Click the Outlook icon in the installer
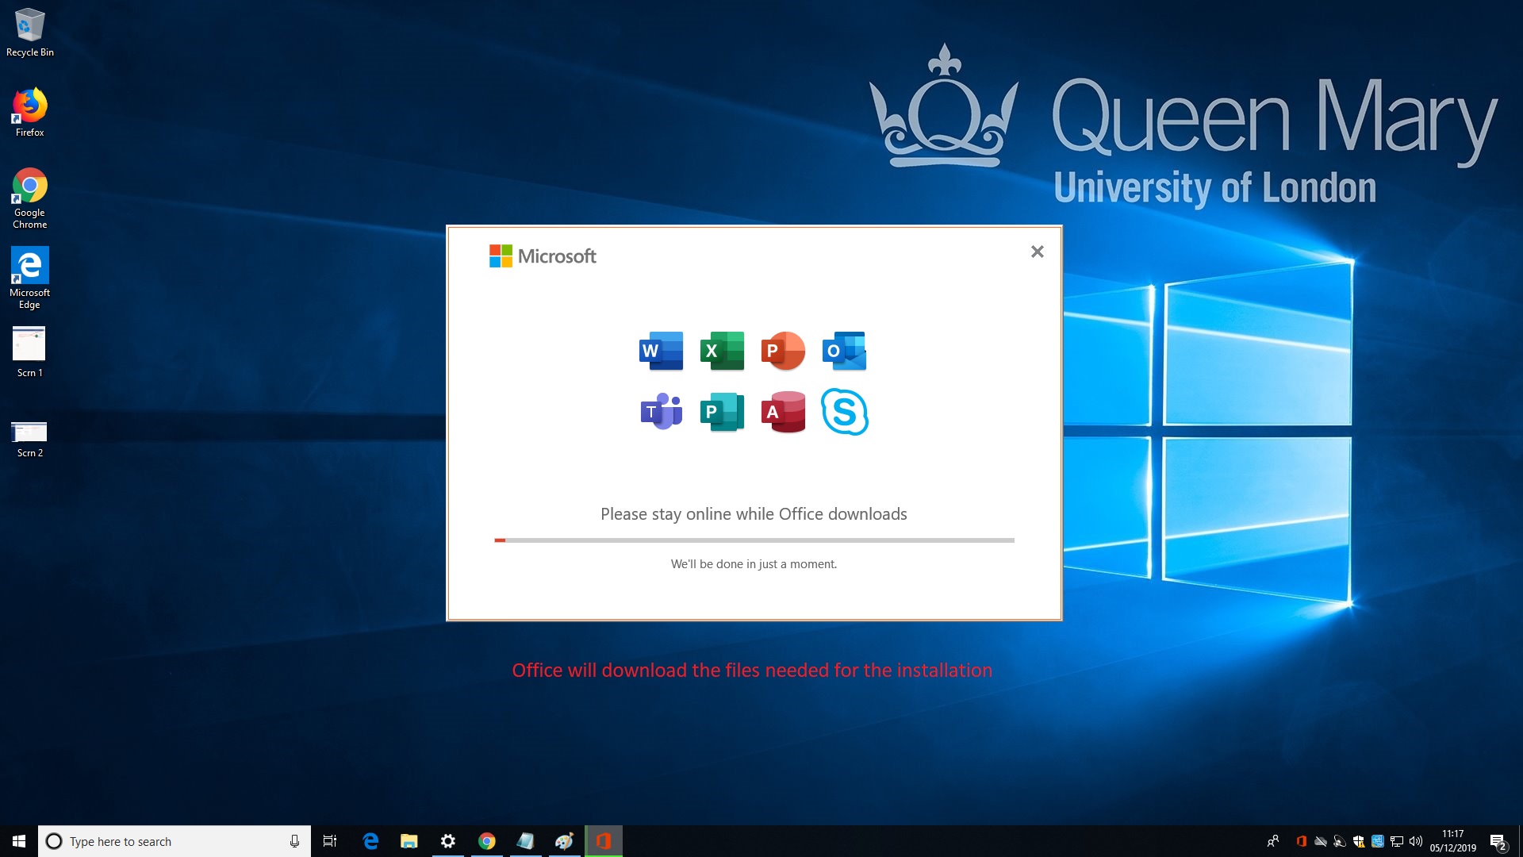This screenshot has height=857, width=1523. click(x=844, y=351)
